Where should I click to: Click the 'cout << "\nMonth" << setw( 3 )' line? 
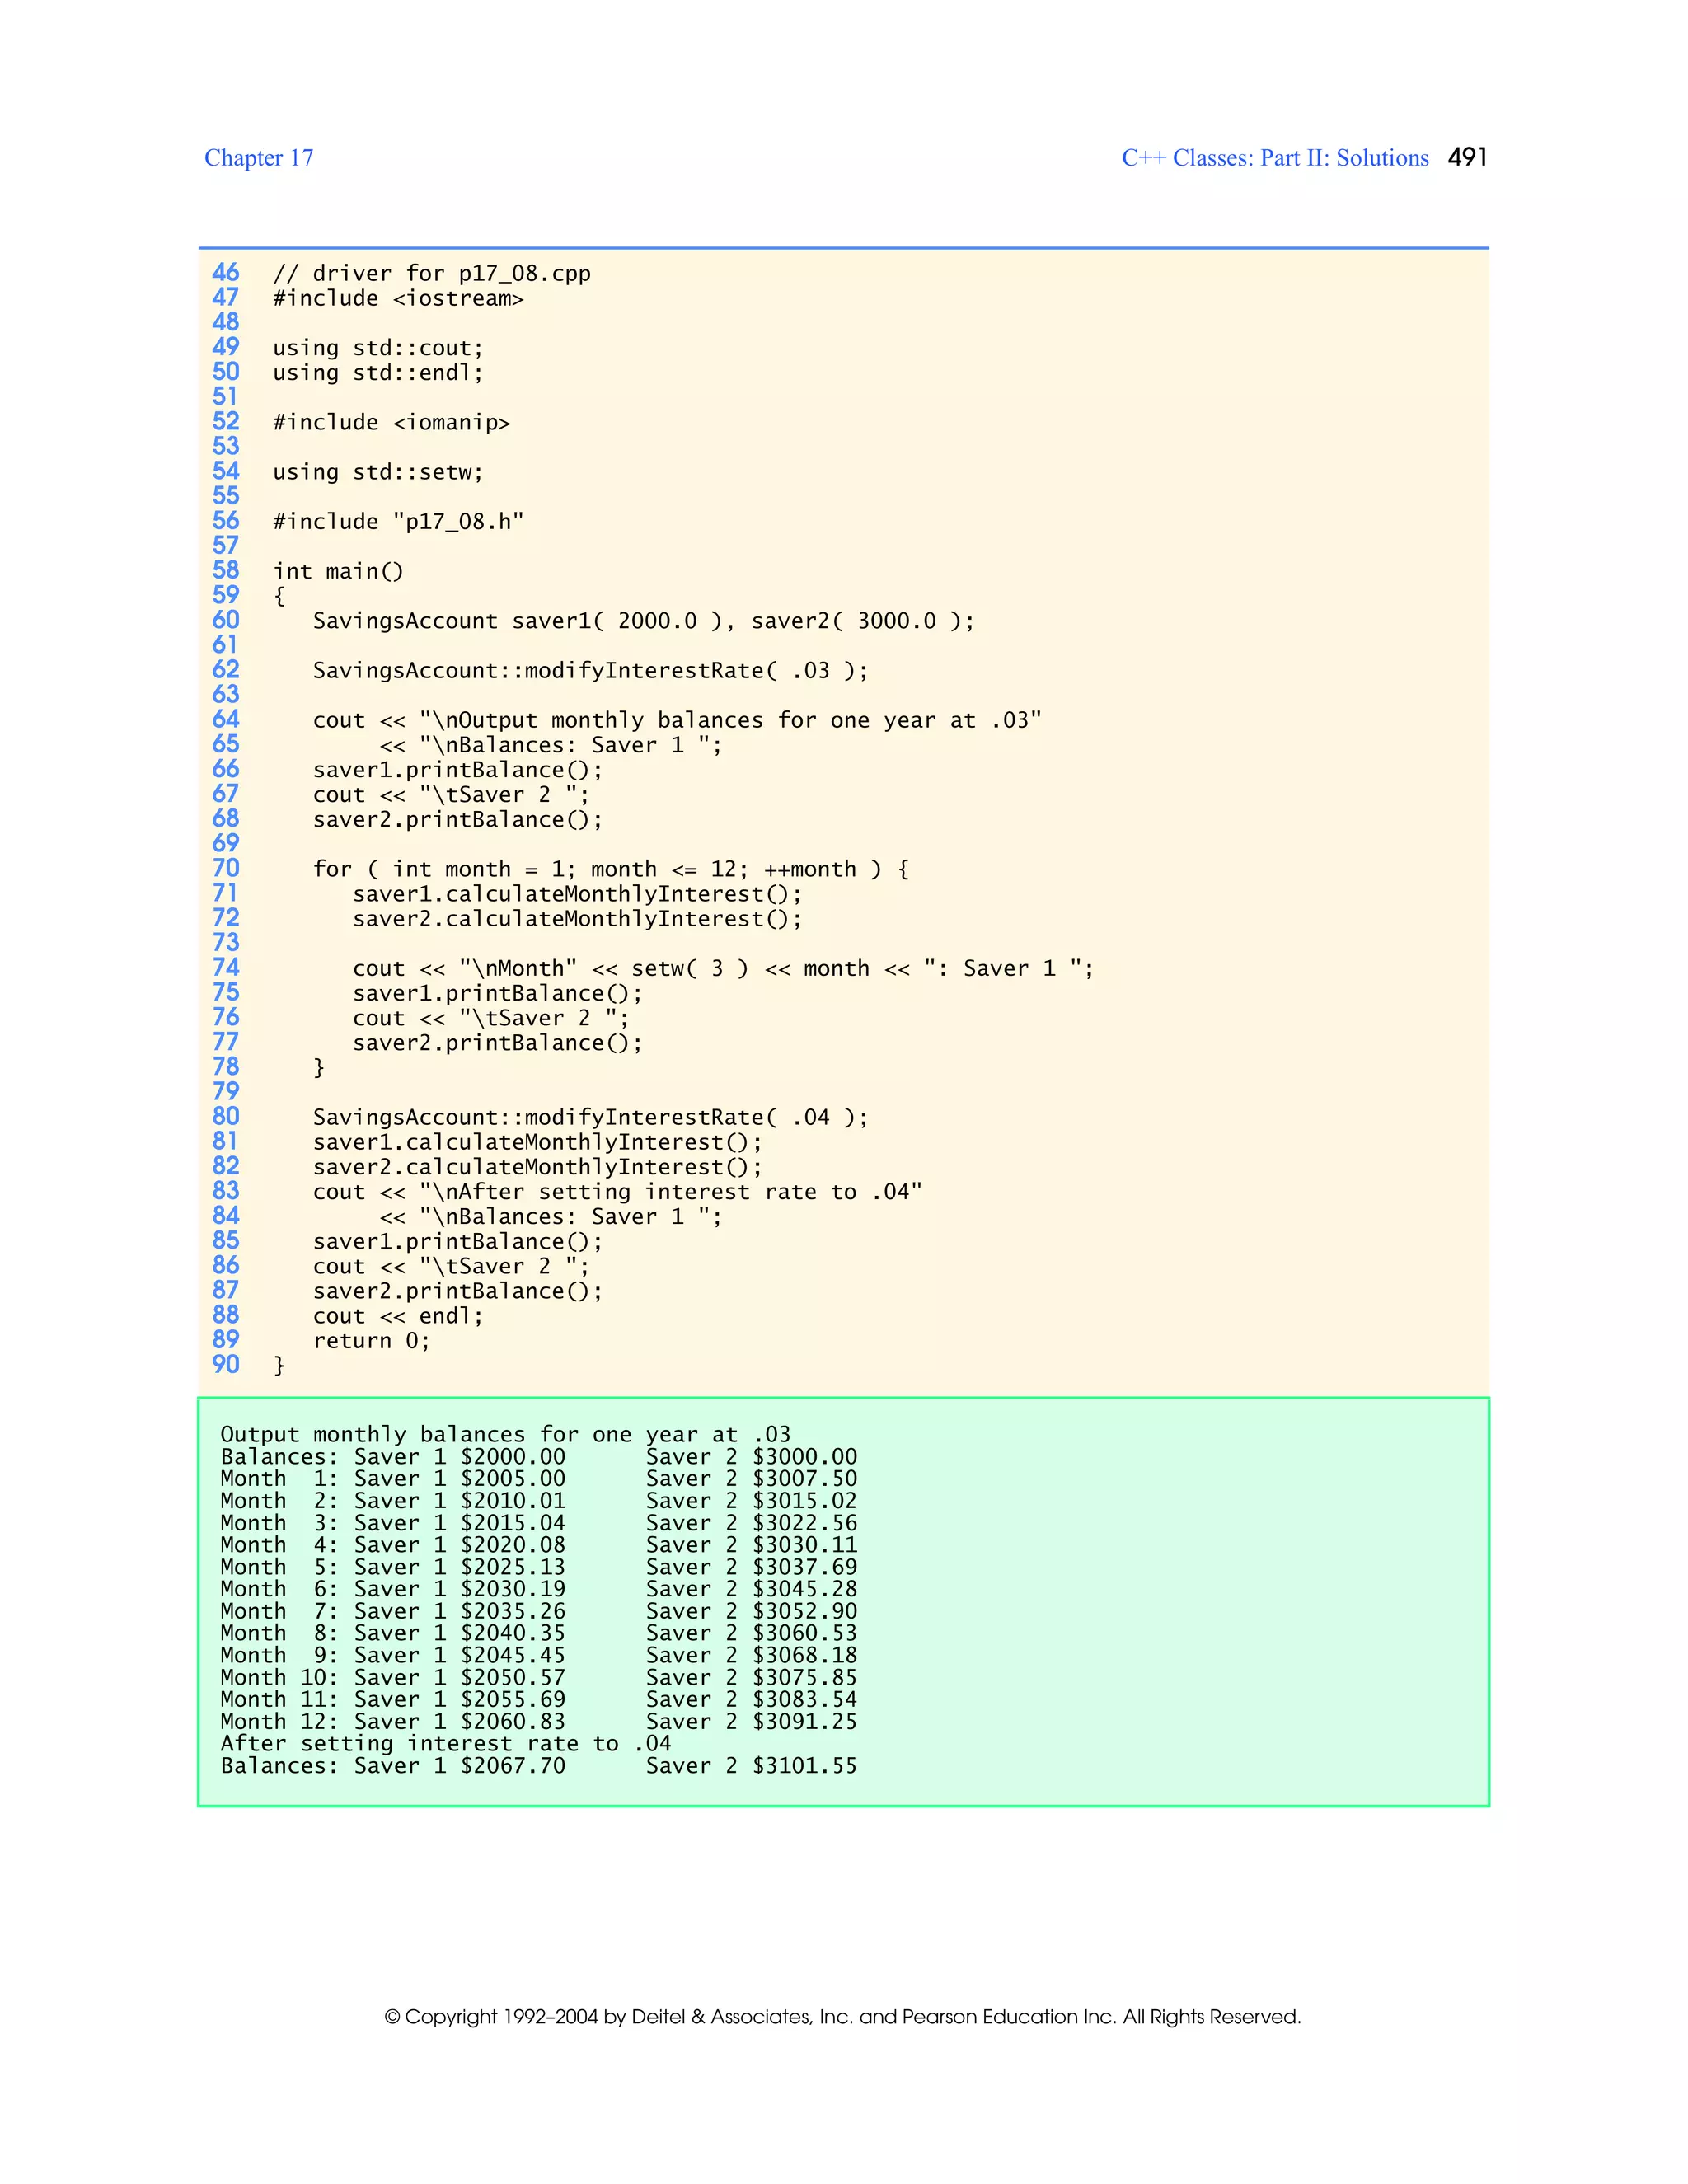(x=723, y=968)
